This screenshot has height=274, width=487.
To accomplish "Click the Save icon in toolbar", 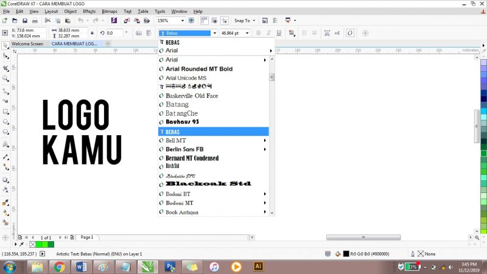I will point(25,21).
